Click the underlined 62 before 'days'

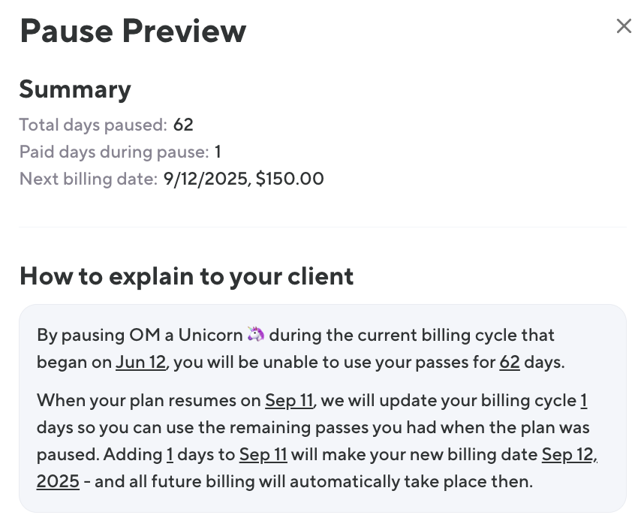(510, 362)
